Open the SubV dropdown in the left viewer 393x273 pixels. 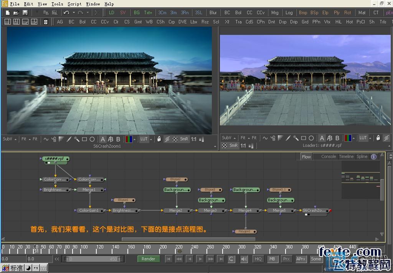[10, 139]
